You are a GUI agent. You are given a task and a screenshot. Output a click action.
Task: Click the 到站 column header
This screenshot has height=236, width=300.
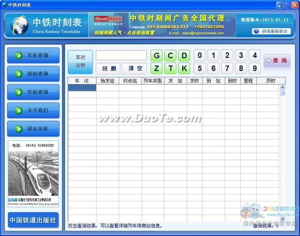point(213,81)
